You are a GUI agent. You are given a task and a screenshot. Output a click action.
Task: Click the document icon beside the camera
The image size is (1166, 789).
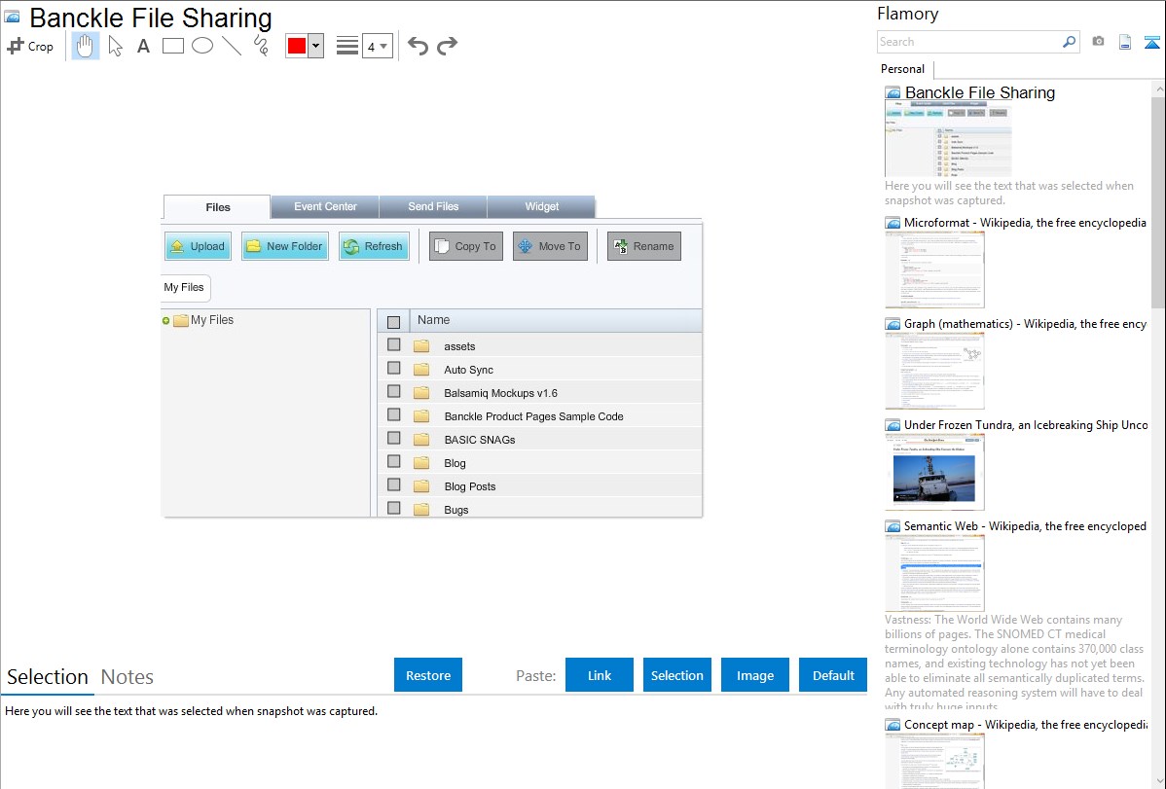pyautogui.click(x=1125, y=42)
